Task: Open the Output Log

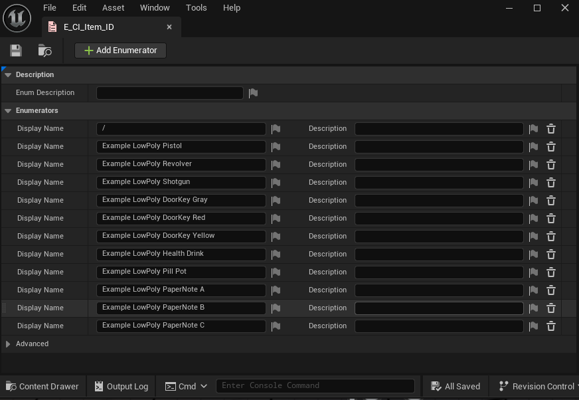Action: coord(121,386)
